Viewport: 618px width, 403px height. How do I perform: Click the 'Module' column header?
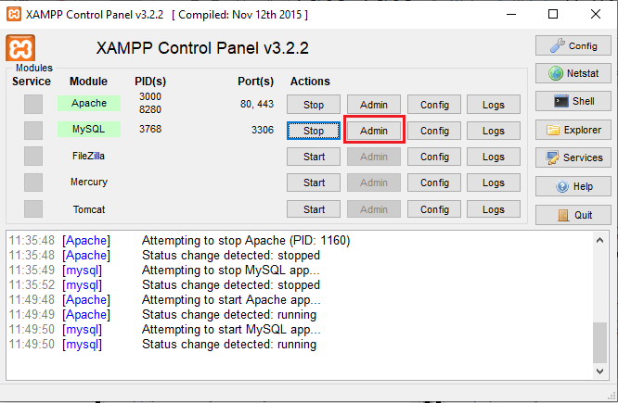pyautogui.click(x=89, y=82)
